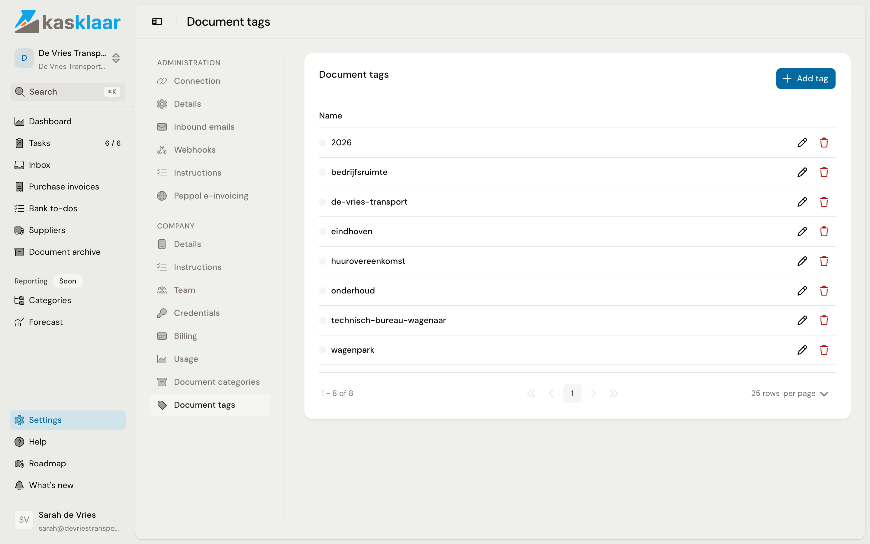Image resolution: width=870 pixels, height=544 pixels.
Task: Edit the onderhoud tag
Action: point(802,291)
